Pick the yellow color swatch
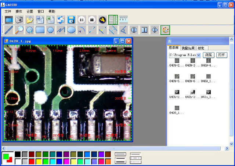Screen dimensions: 235x166 (x=39, y=162)
